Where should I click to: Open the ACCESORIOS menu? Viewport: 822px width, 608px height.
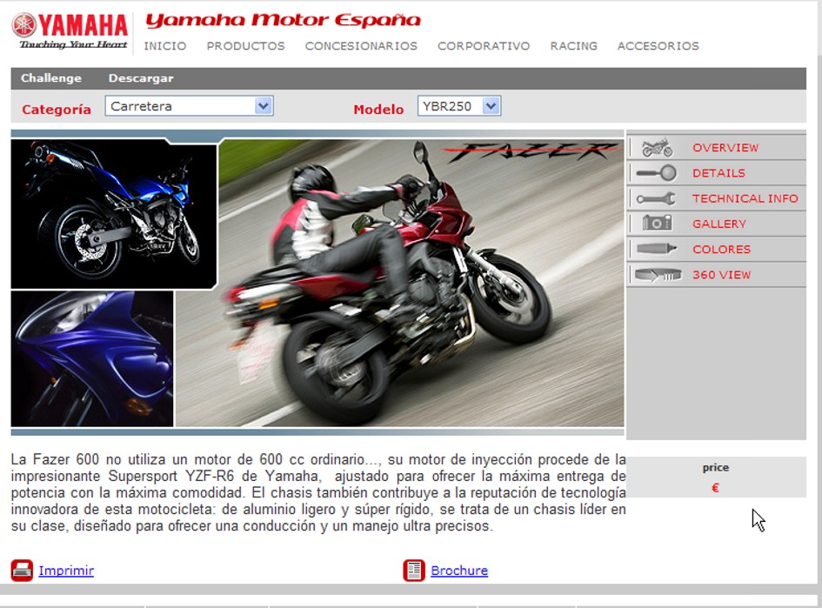(658, 46)
